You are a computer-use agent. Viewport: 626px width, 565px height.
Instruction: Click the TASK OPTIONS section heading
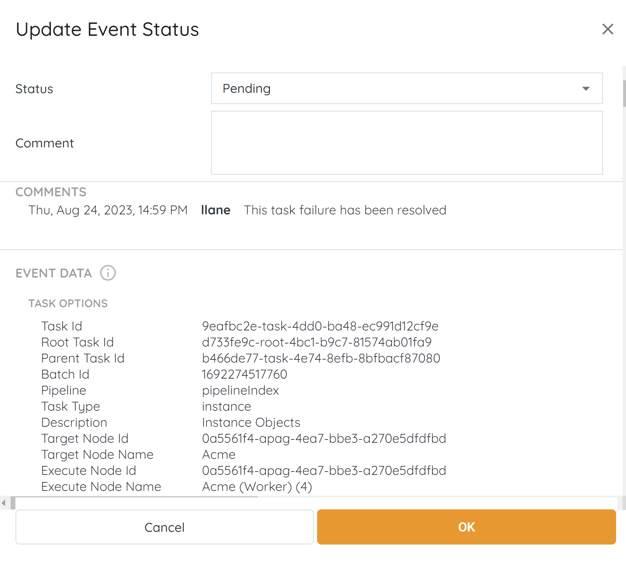coord(68,303)
